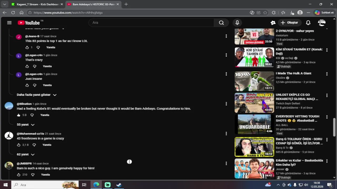
Task: Like the "Just insane" reply
Action: click(x=27, y=85)
